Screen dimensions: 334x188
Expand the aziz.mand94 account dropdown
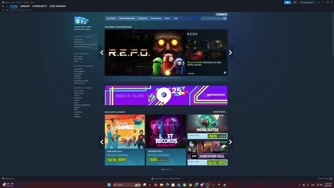(x=308, y=2)
